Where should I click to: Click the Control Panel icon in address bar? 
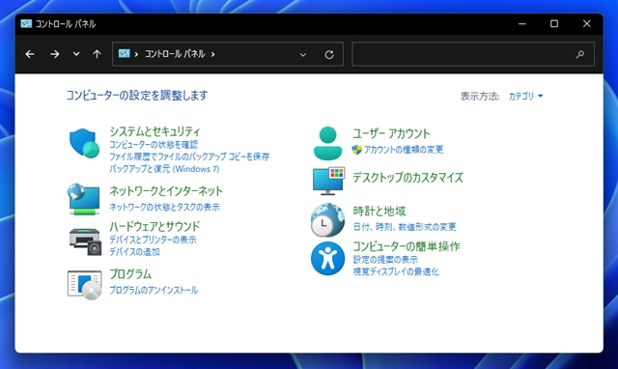pyautogui.click(x=125, y=53)
